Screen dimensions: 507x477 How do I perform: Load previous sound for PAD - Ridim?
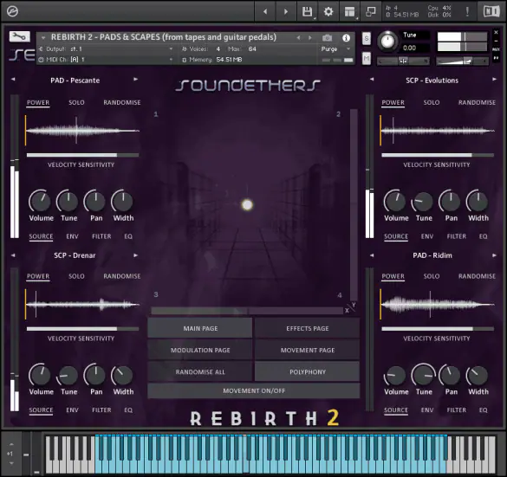[372, 255]
